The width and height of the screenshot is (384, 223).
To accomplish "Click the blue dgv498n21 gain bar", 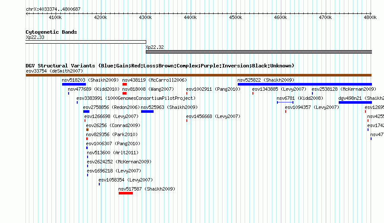I will pos(355,102).
